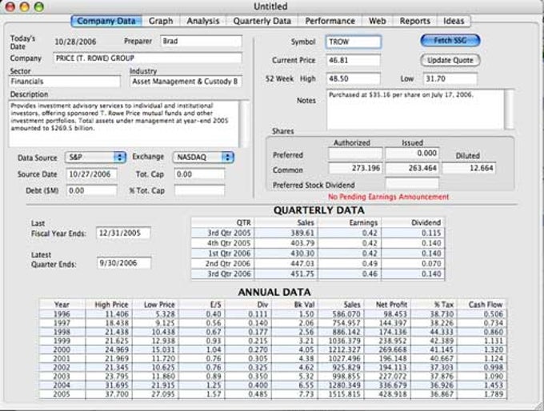544x411 pixels.
Task: Select the 2005 annual data row
Action: point(273,394)
